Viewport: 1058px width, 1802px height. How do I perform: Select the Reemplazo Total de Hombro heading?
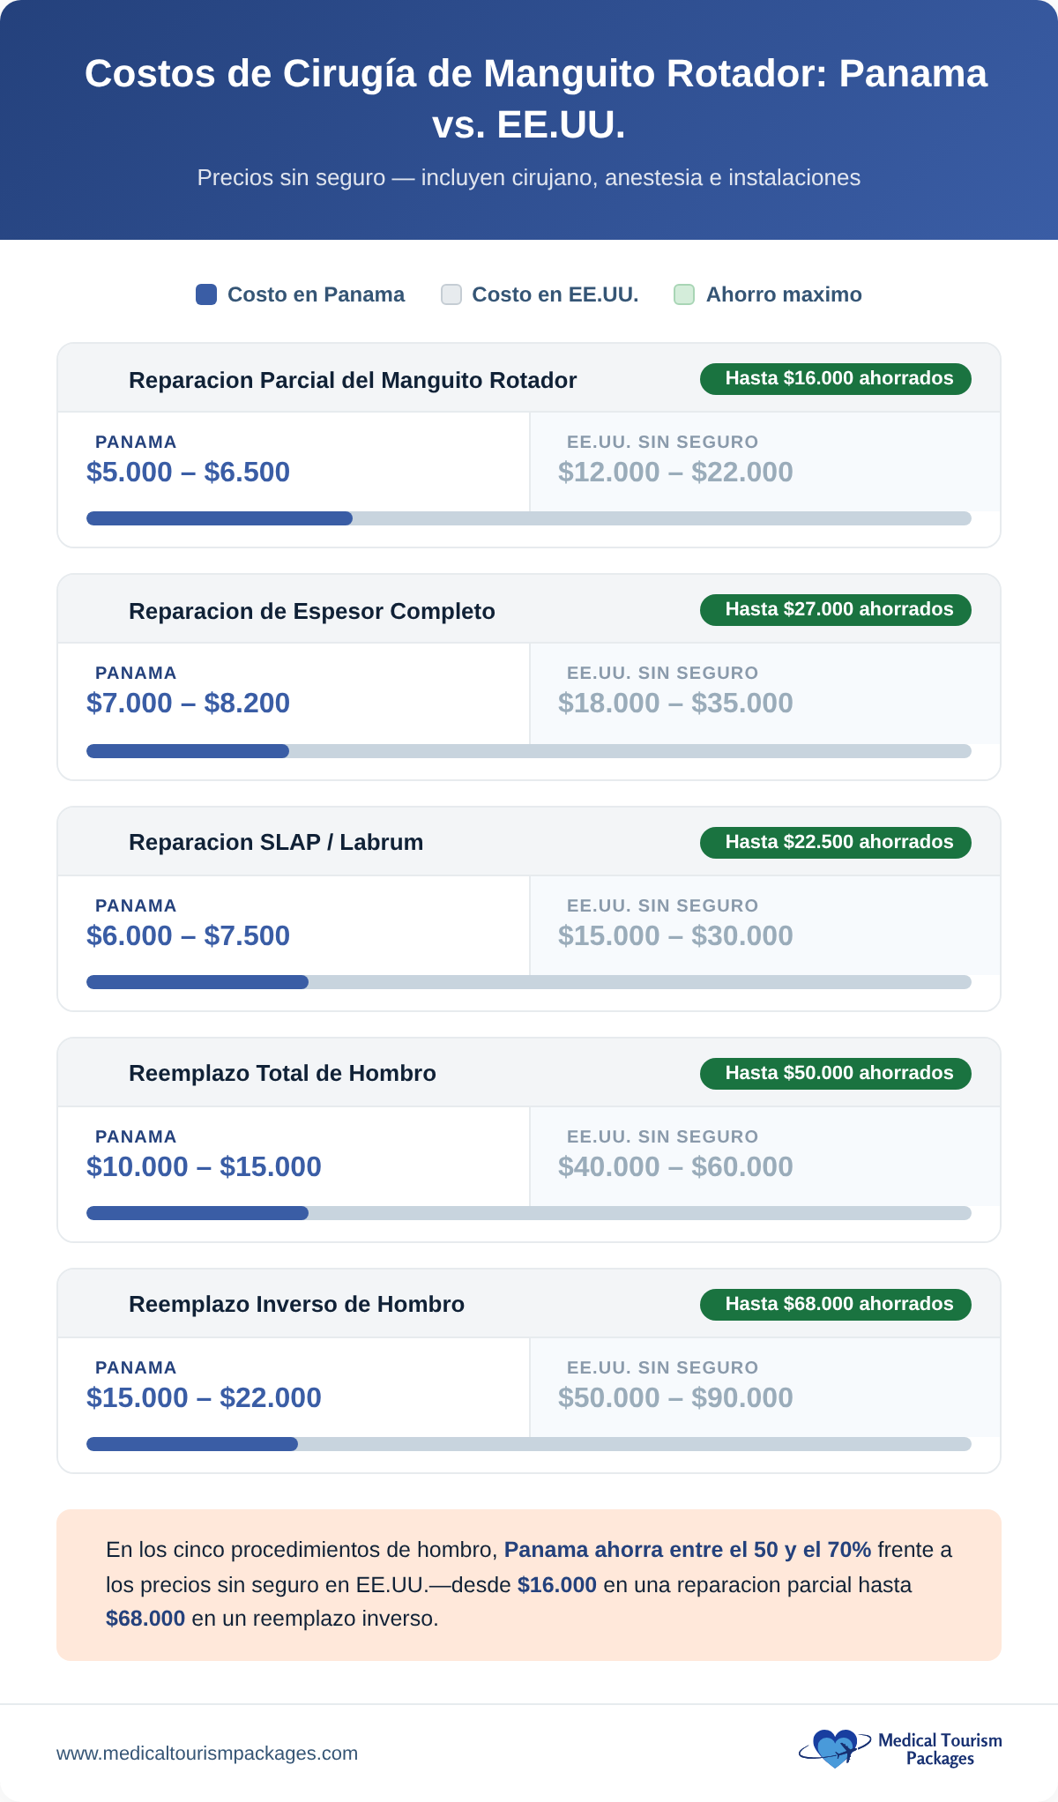tap(282, 1074)
